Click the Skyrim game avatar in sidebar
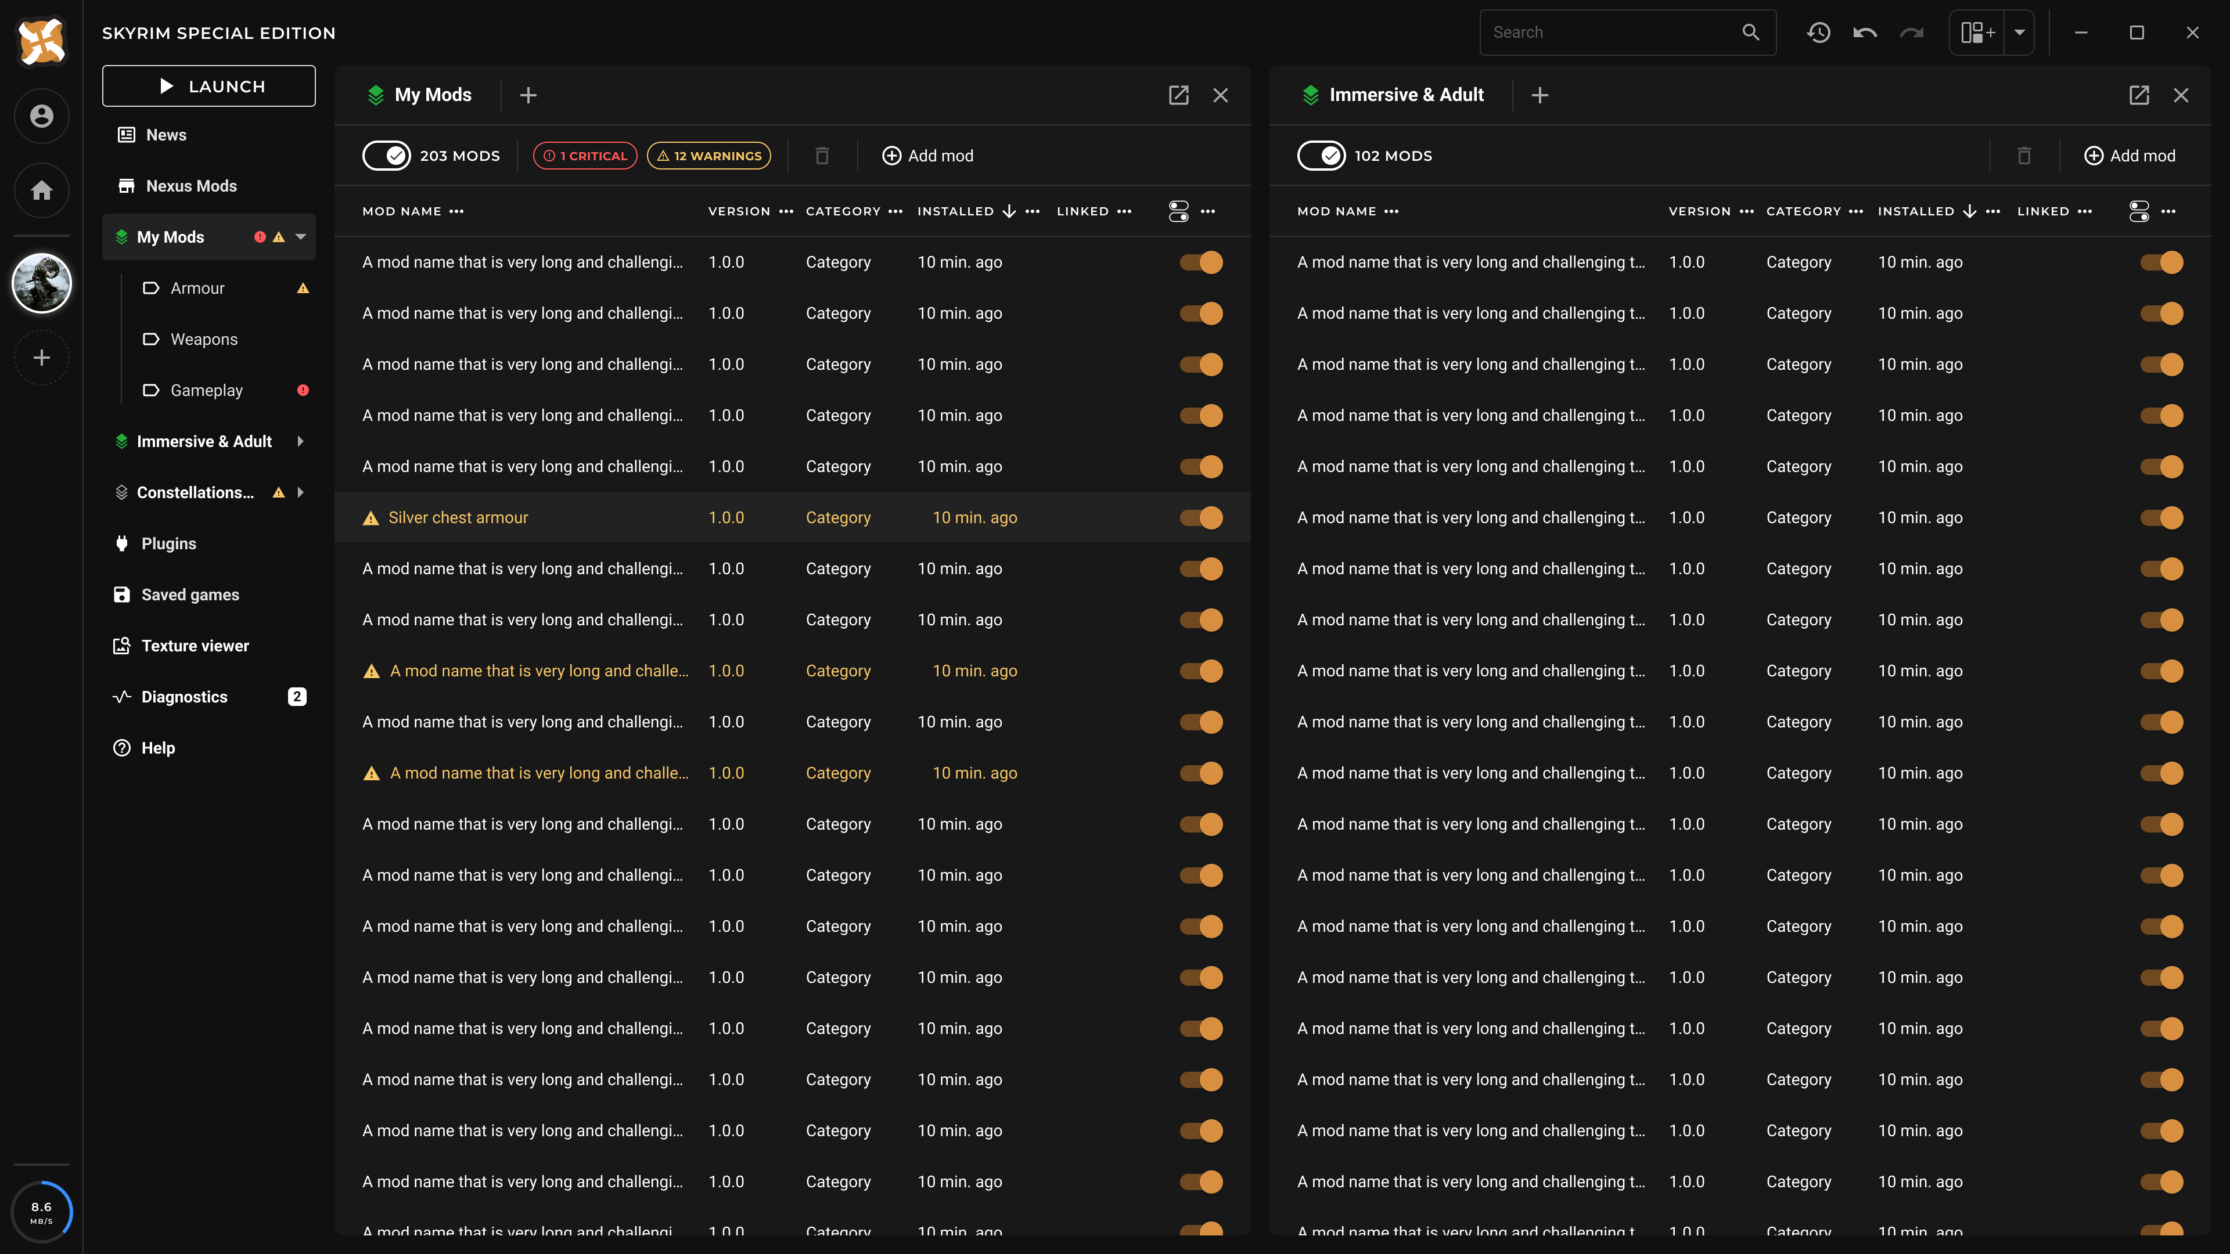 [42, 283]
